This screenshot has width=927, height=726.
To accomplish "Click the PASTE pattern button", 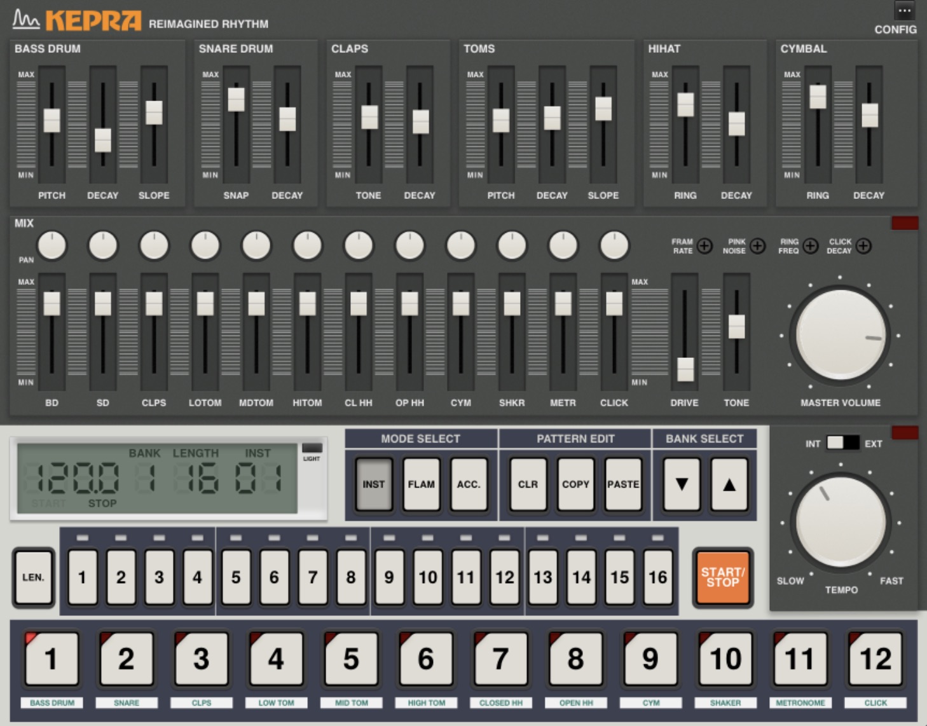I will pos(623,484).
